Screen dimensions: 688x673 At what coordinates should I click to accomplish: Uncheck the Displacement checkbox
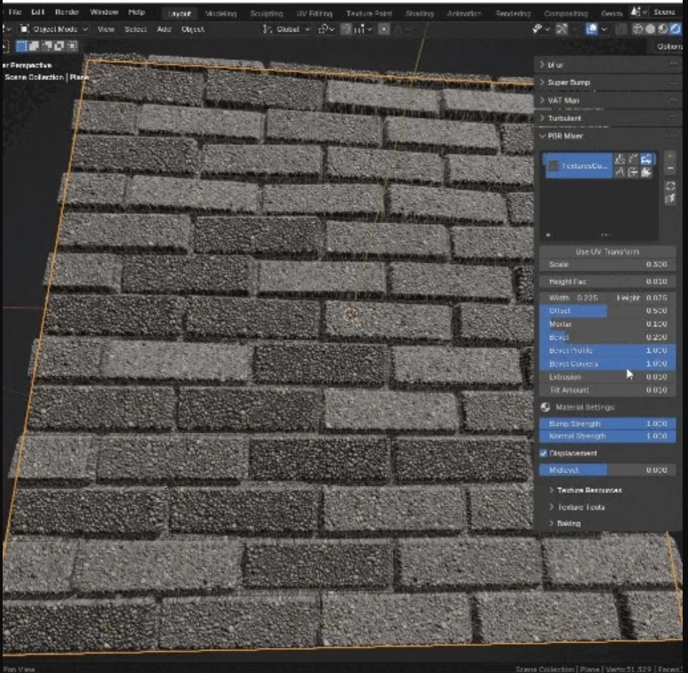pos(545,453)
